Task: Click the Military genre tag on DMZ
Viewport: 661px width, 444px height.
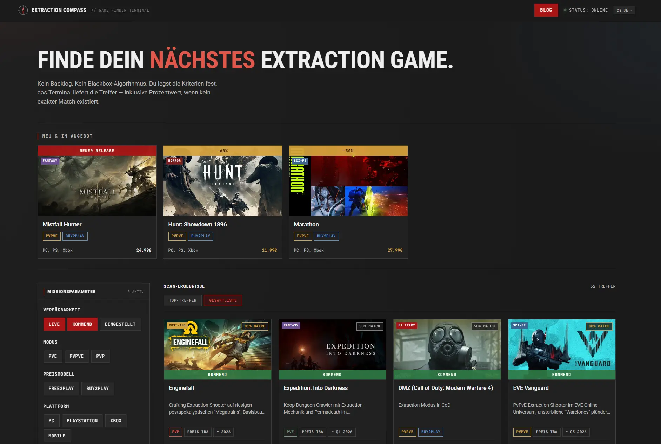Action: [407, 325]
